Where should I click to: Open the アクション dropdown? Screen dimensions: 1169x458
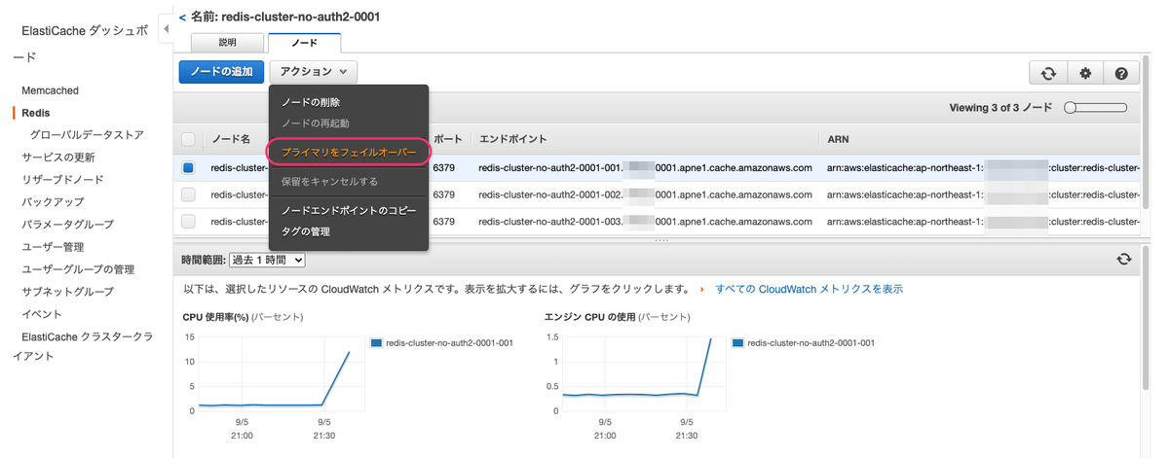pos(314,72)
